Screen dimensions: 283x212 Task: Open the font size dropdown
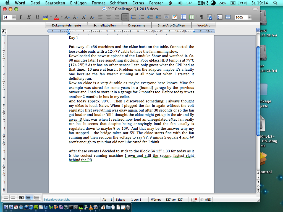(x=14, y=17)
